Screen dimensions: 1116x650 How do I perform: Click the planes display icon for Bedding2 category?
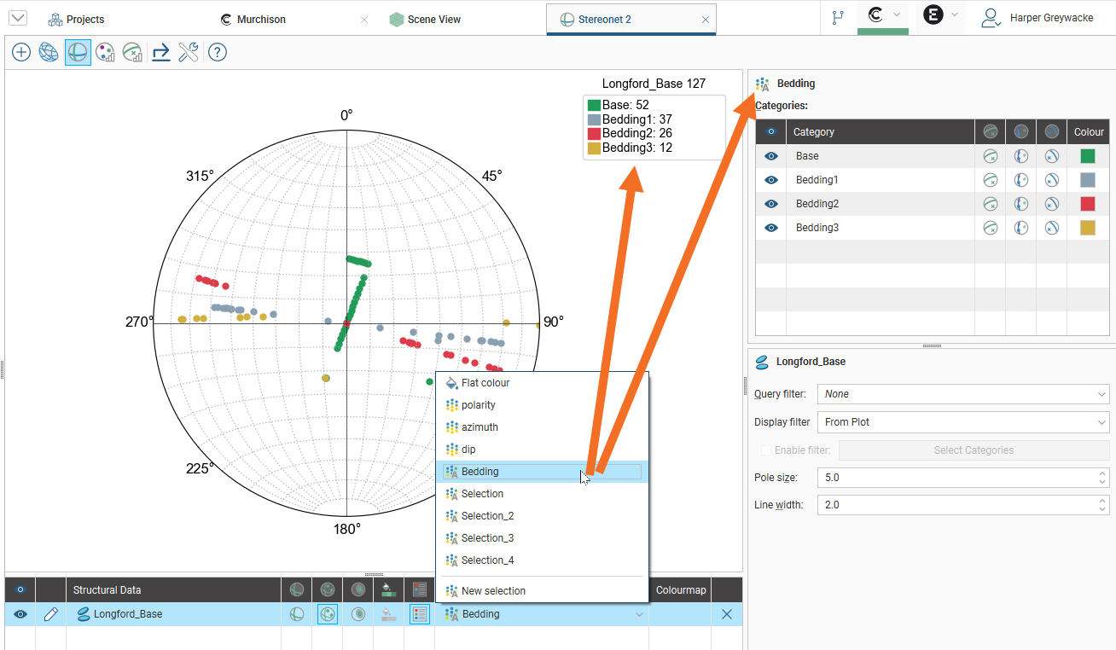[990, 204]
